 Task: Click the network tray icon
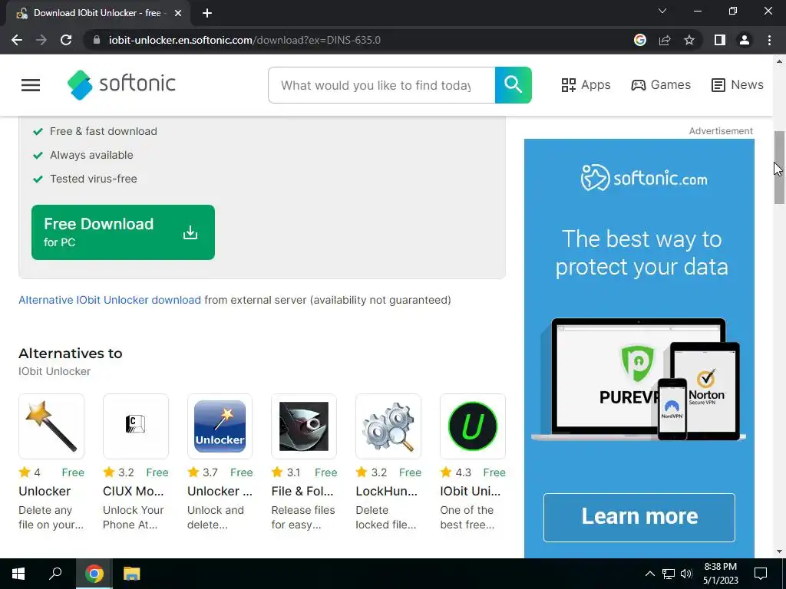pos(669,574)
